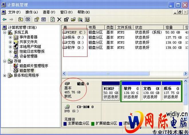
Task: Click the Properties toolbar icon
Action: [x=66, y=20]
